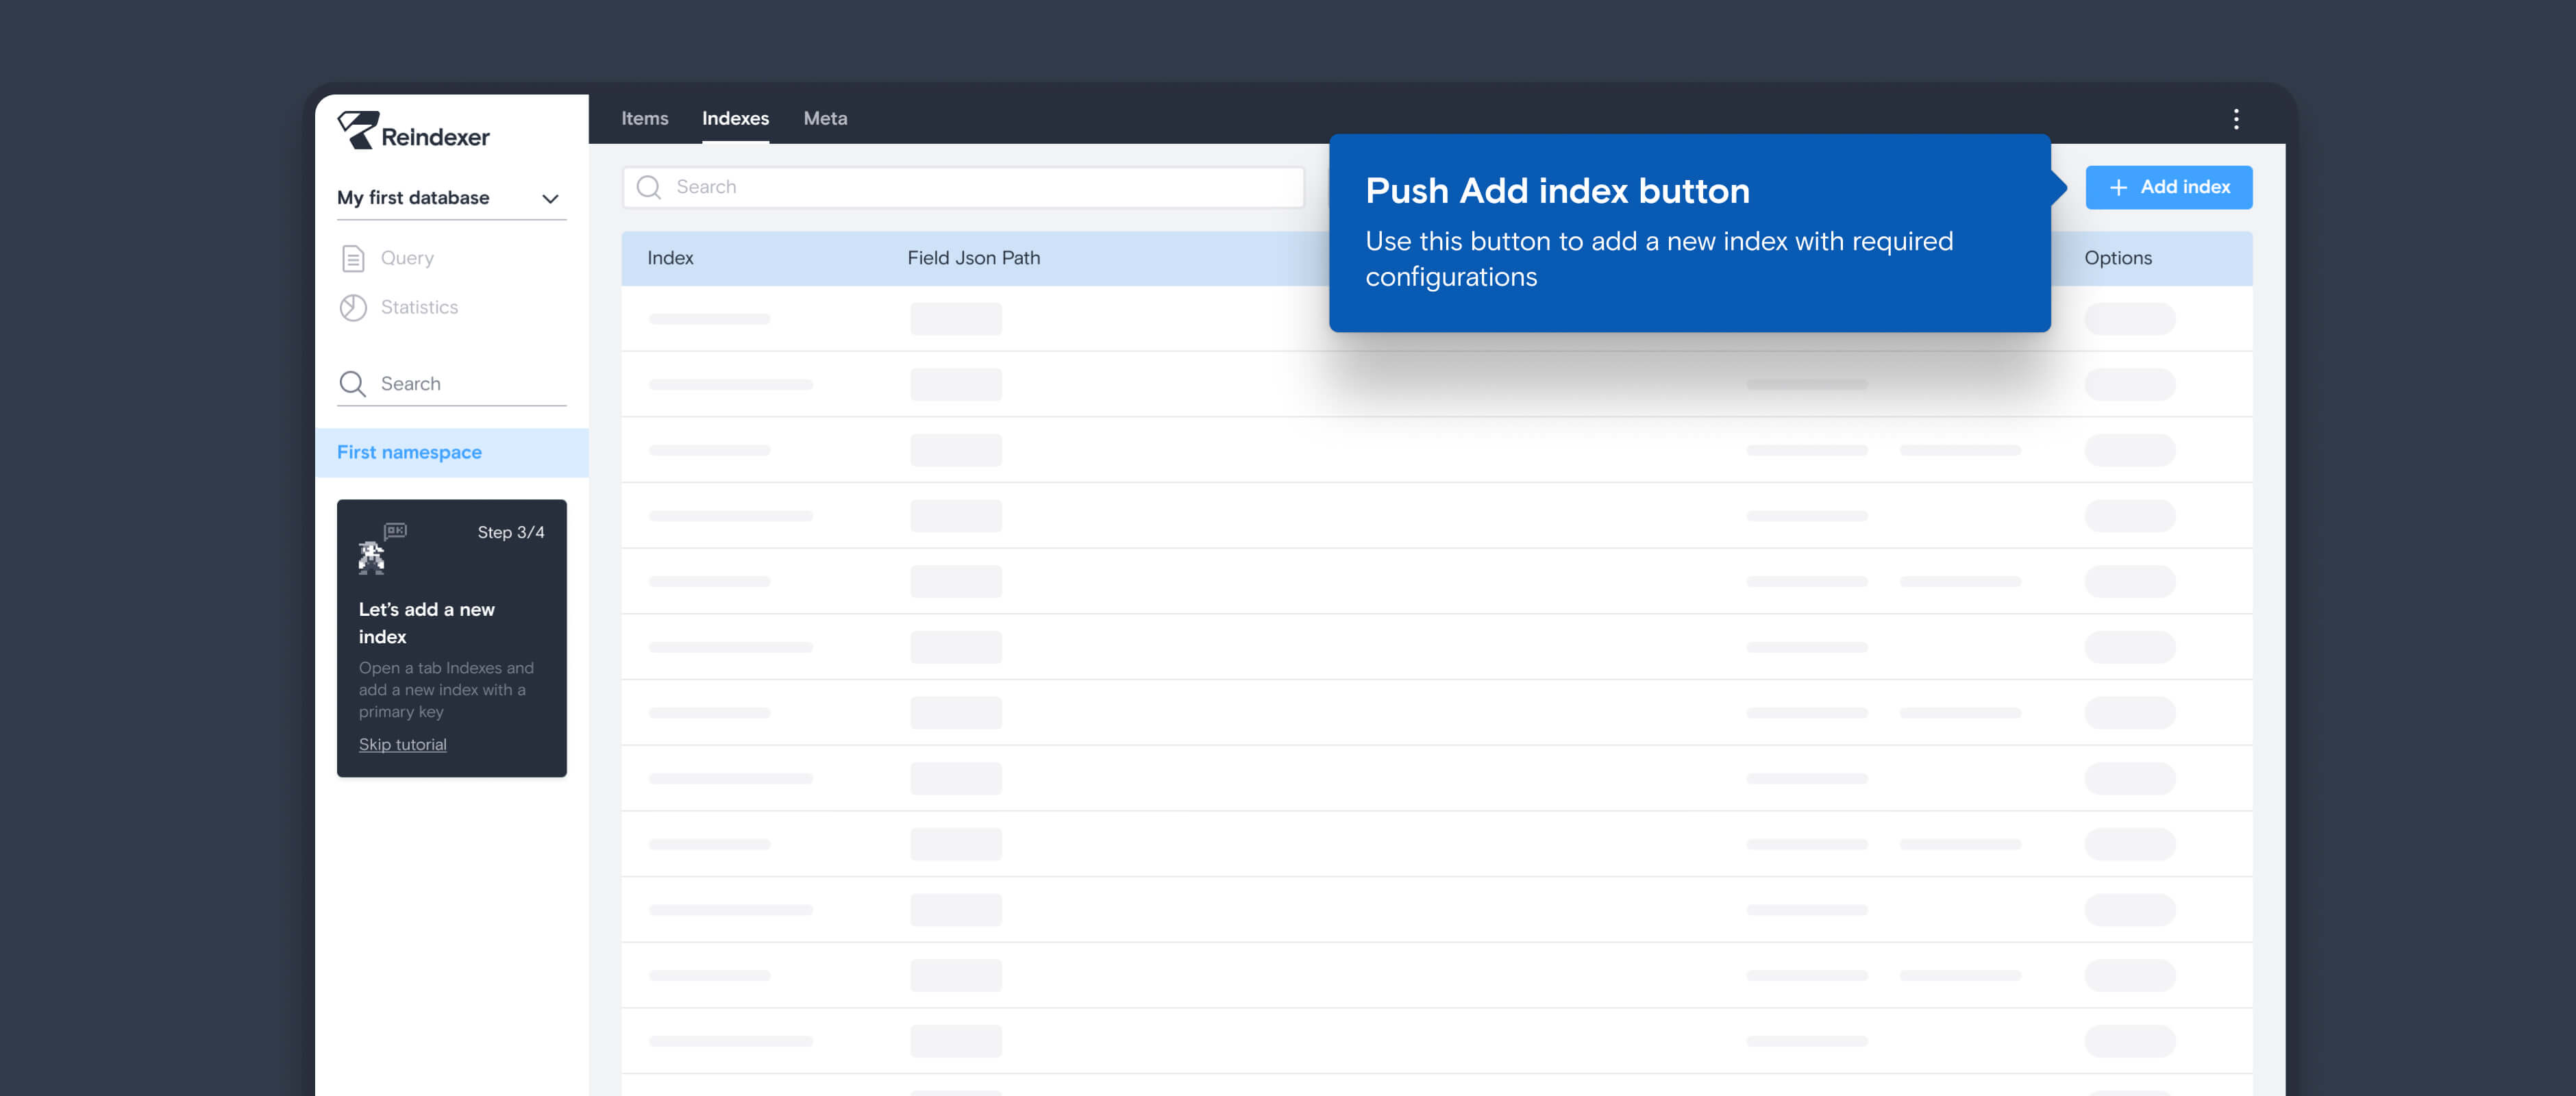Viewport: 2576px width, 1096px height.
Task: Click the Skip tutorial link
Action: pos(402,744)
